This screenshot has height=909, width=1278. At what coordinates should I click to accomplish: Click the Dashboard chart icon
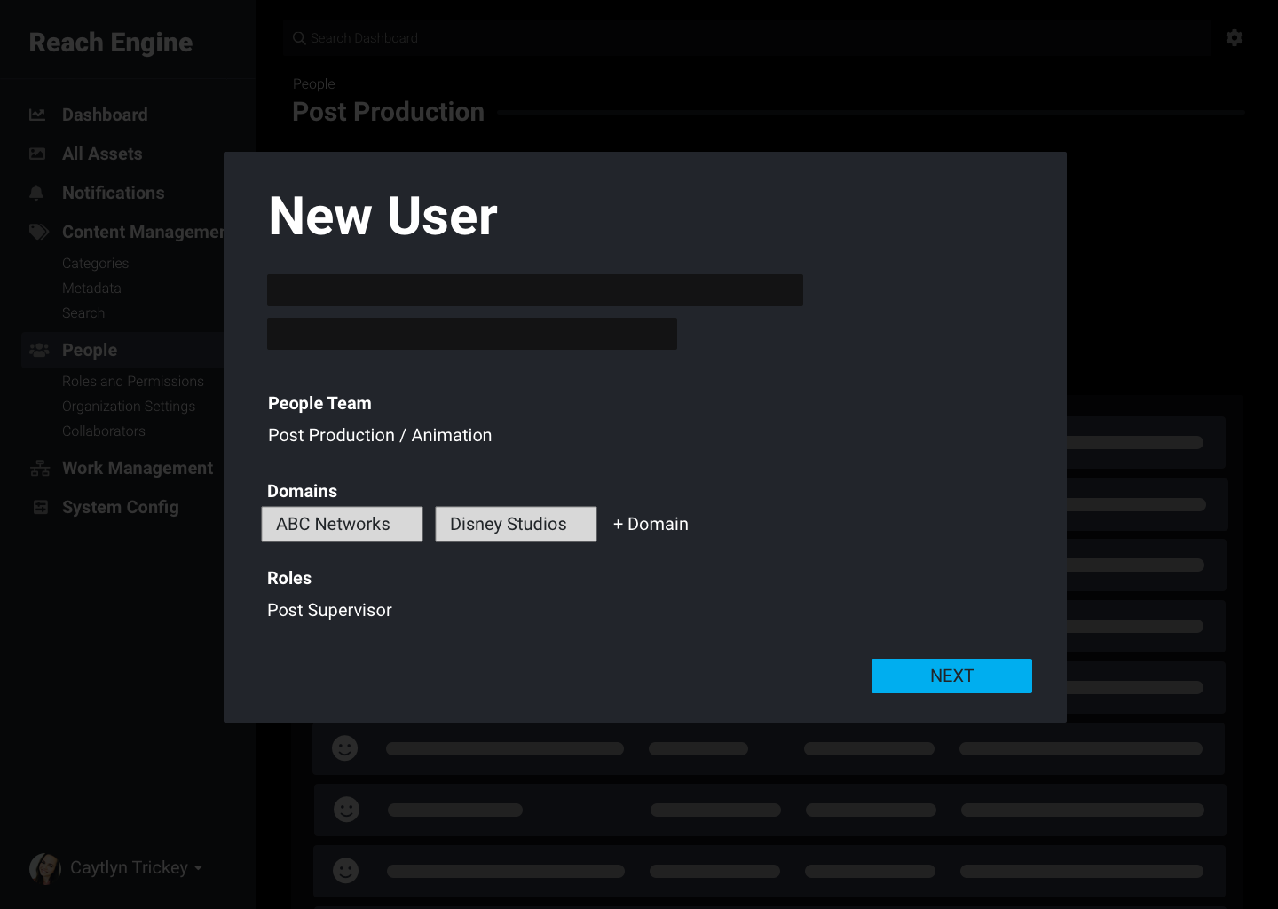point(37,115)
